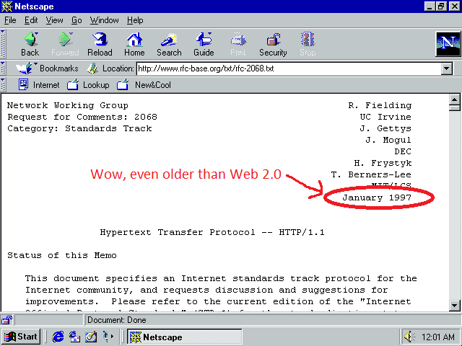Click the scrollbar up arrow
Viewport: 462px width, 346px height.
[x=454, y=99]
